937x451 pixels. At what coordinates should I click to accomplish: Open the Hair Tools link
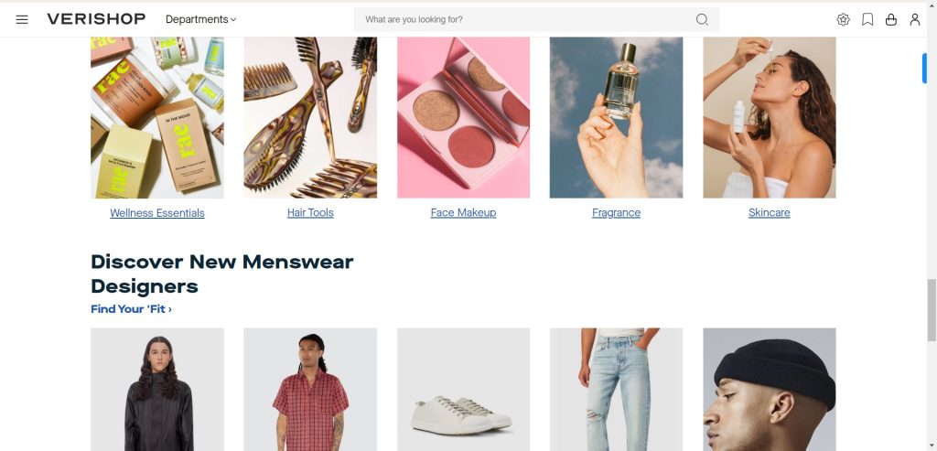pos(310,212)
